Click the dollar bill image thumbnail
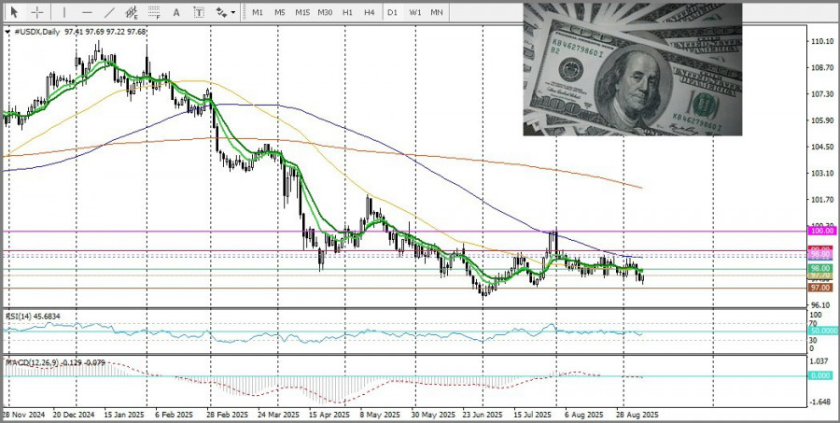Viewport: 840px width, 423px height. tap(632, 69)
